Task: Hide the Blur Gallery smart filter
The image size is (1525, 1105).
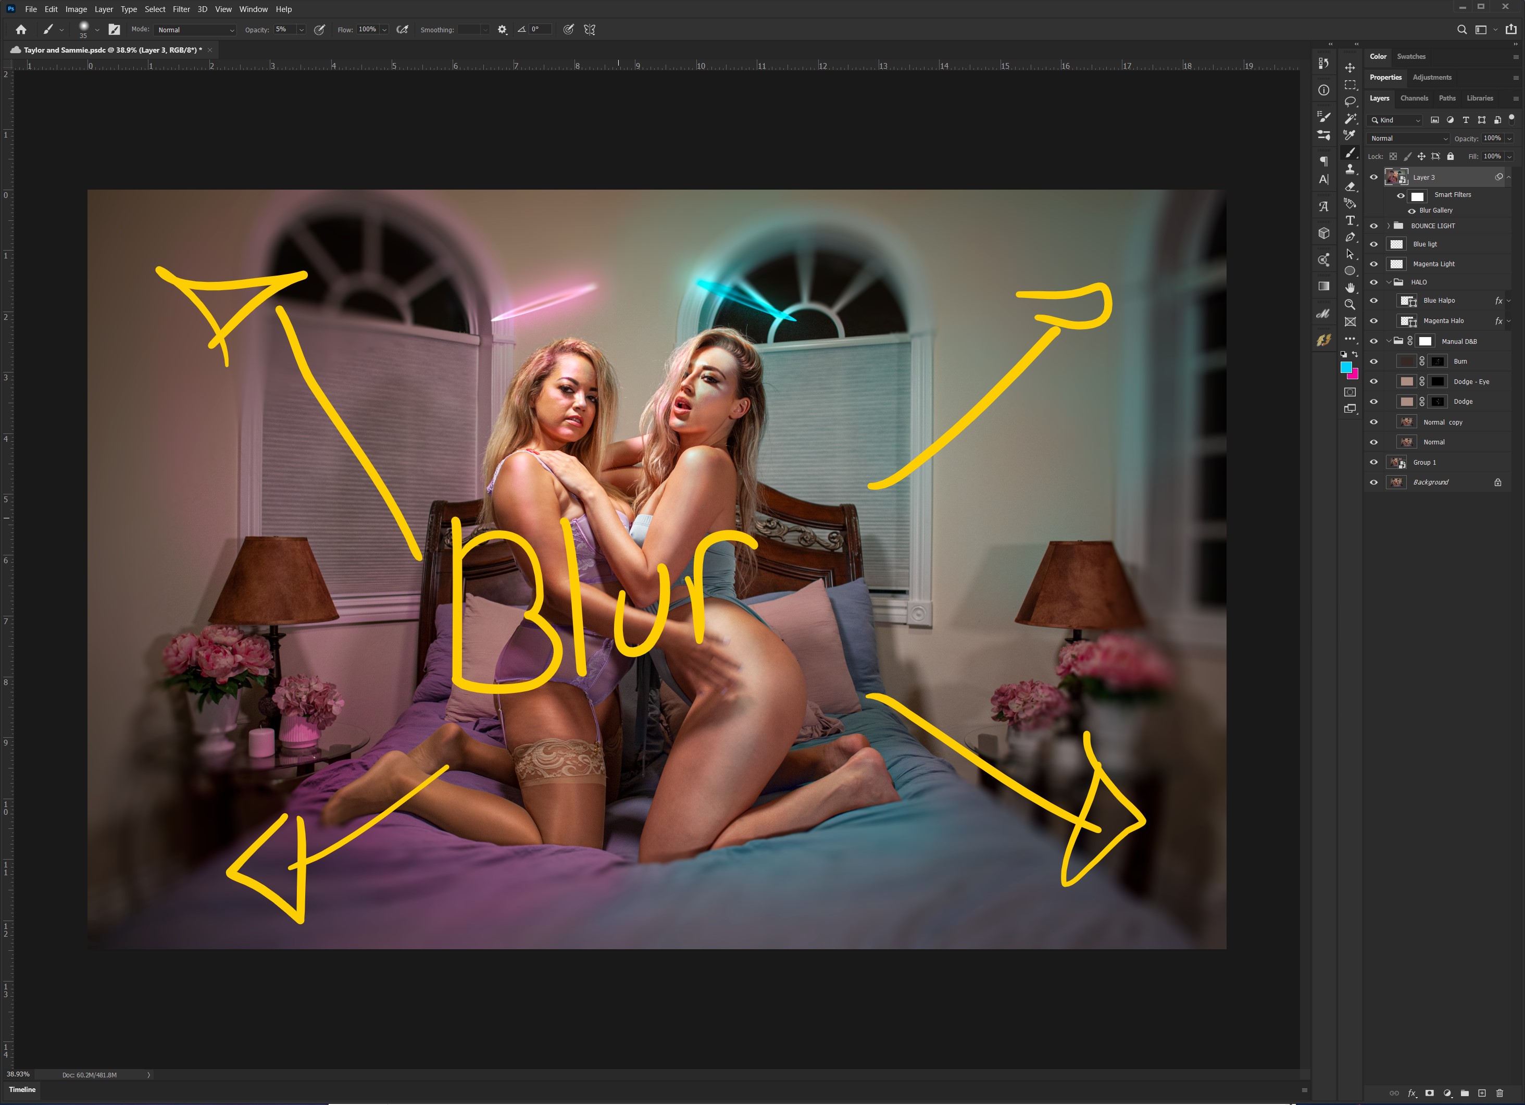Action: (1411, 210)
